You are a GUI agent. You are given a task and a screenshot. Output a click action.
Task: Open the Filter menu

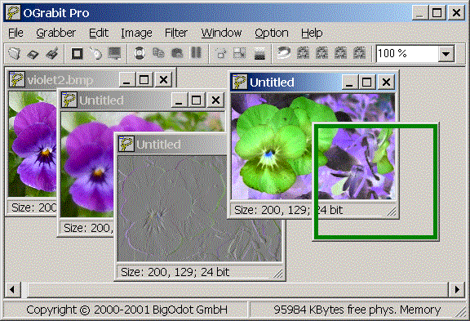point(176,33)
